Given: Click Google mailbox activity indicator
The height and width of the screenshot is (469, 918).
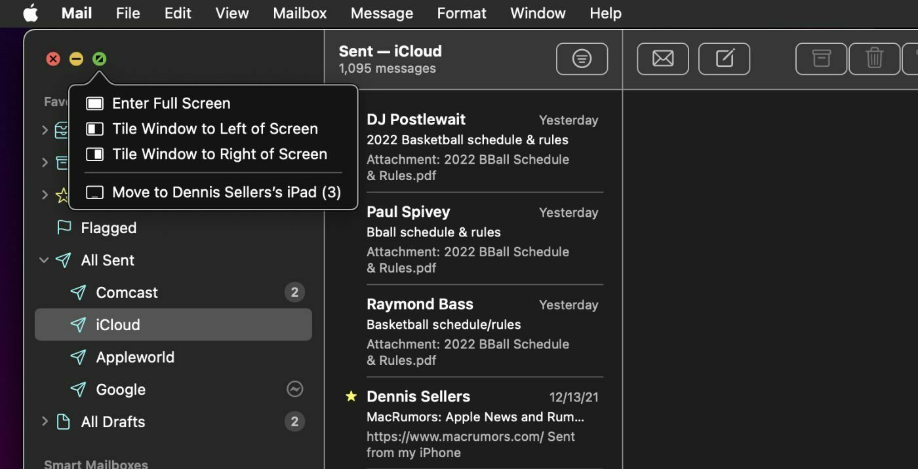Looking at the screenshot, I should (294, 389).
